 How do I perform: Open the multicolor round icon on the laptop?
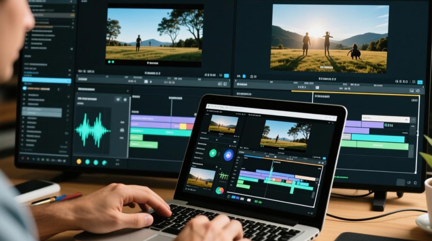(220, 191)
